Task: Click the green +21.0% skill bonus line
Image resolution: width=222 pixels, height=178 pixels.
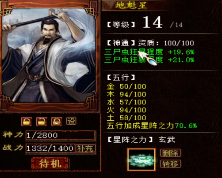Action: 149,60
